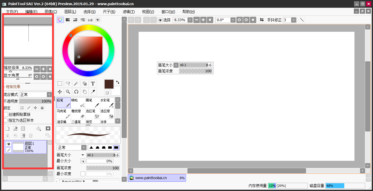Select the text tool
This screenshot has width=373, height=191.
tap(93, 83)
